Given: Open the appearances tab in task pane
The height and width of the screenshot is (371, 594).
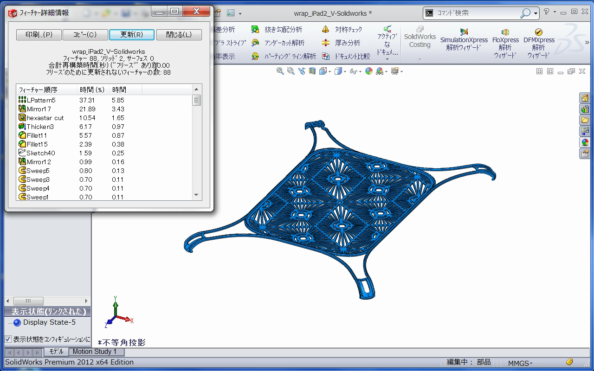Looking at the screenshot, I should pos(585,142).
